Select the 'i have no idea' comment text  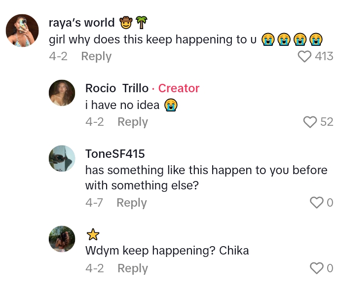tap(122, 105)
